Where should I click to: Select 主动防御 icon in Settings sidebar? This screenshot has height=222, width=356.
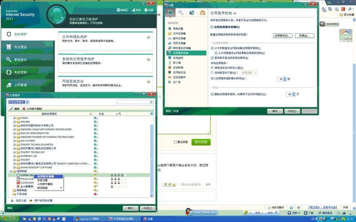(170, 67)
